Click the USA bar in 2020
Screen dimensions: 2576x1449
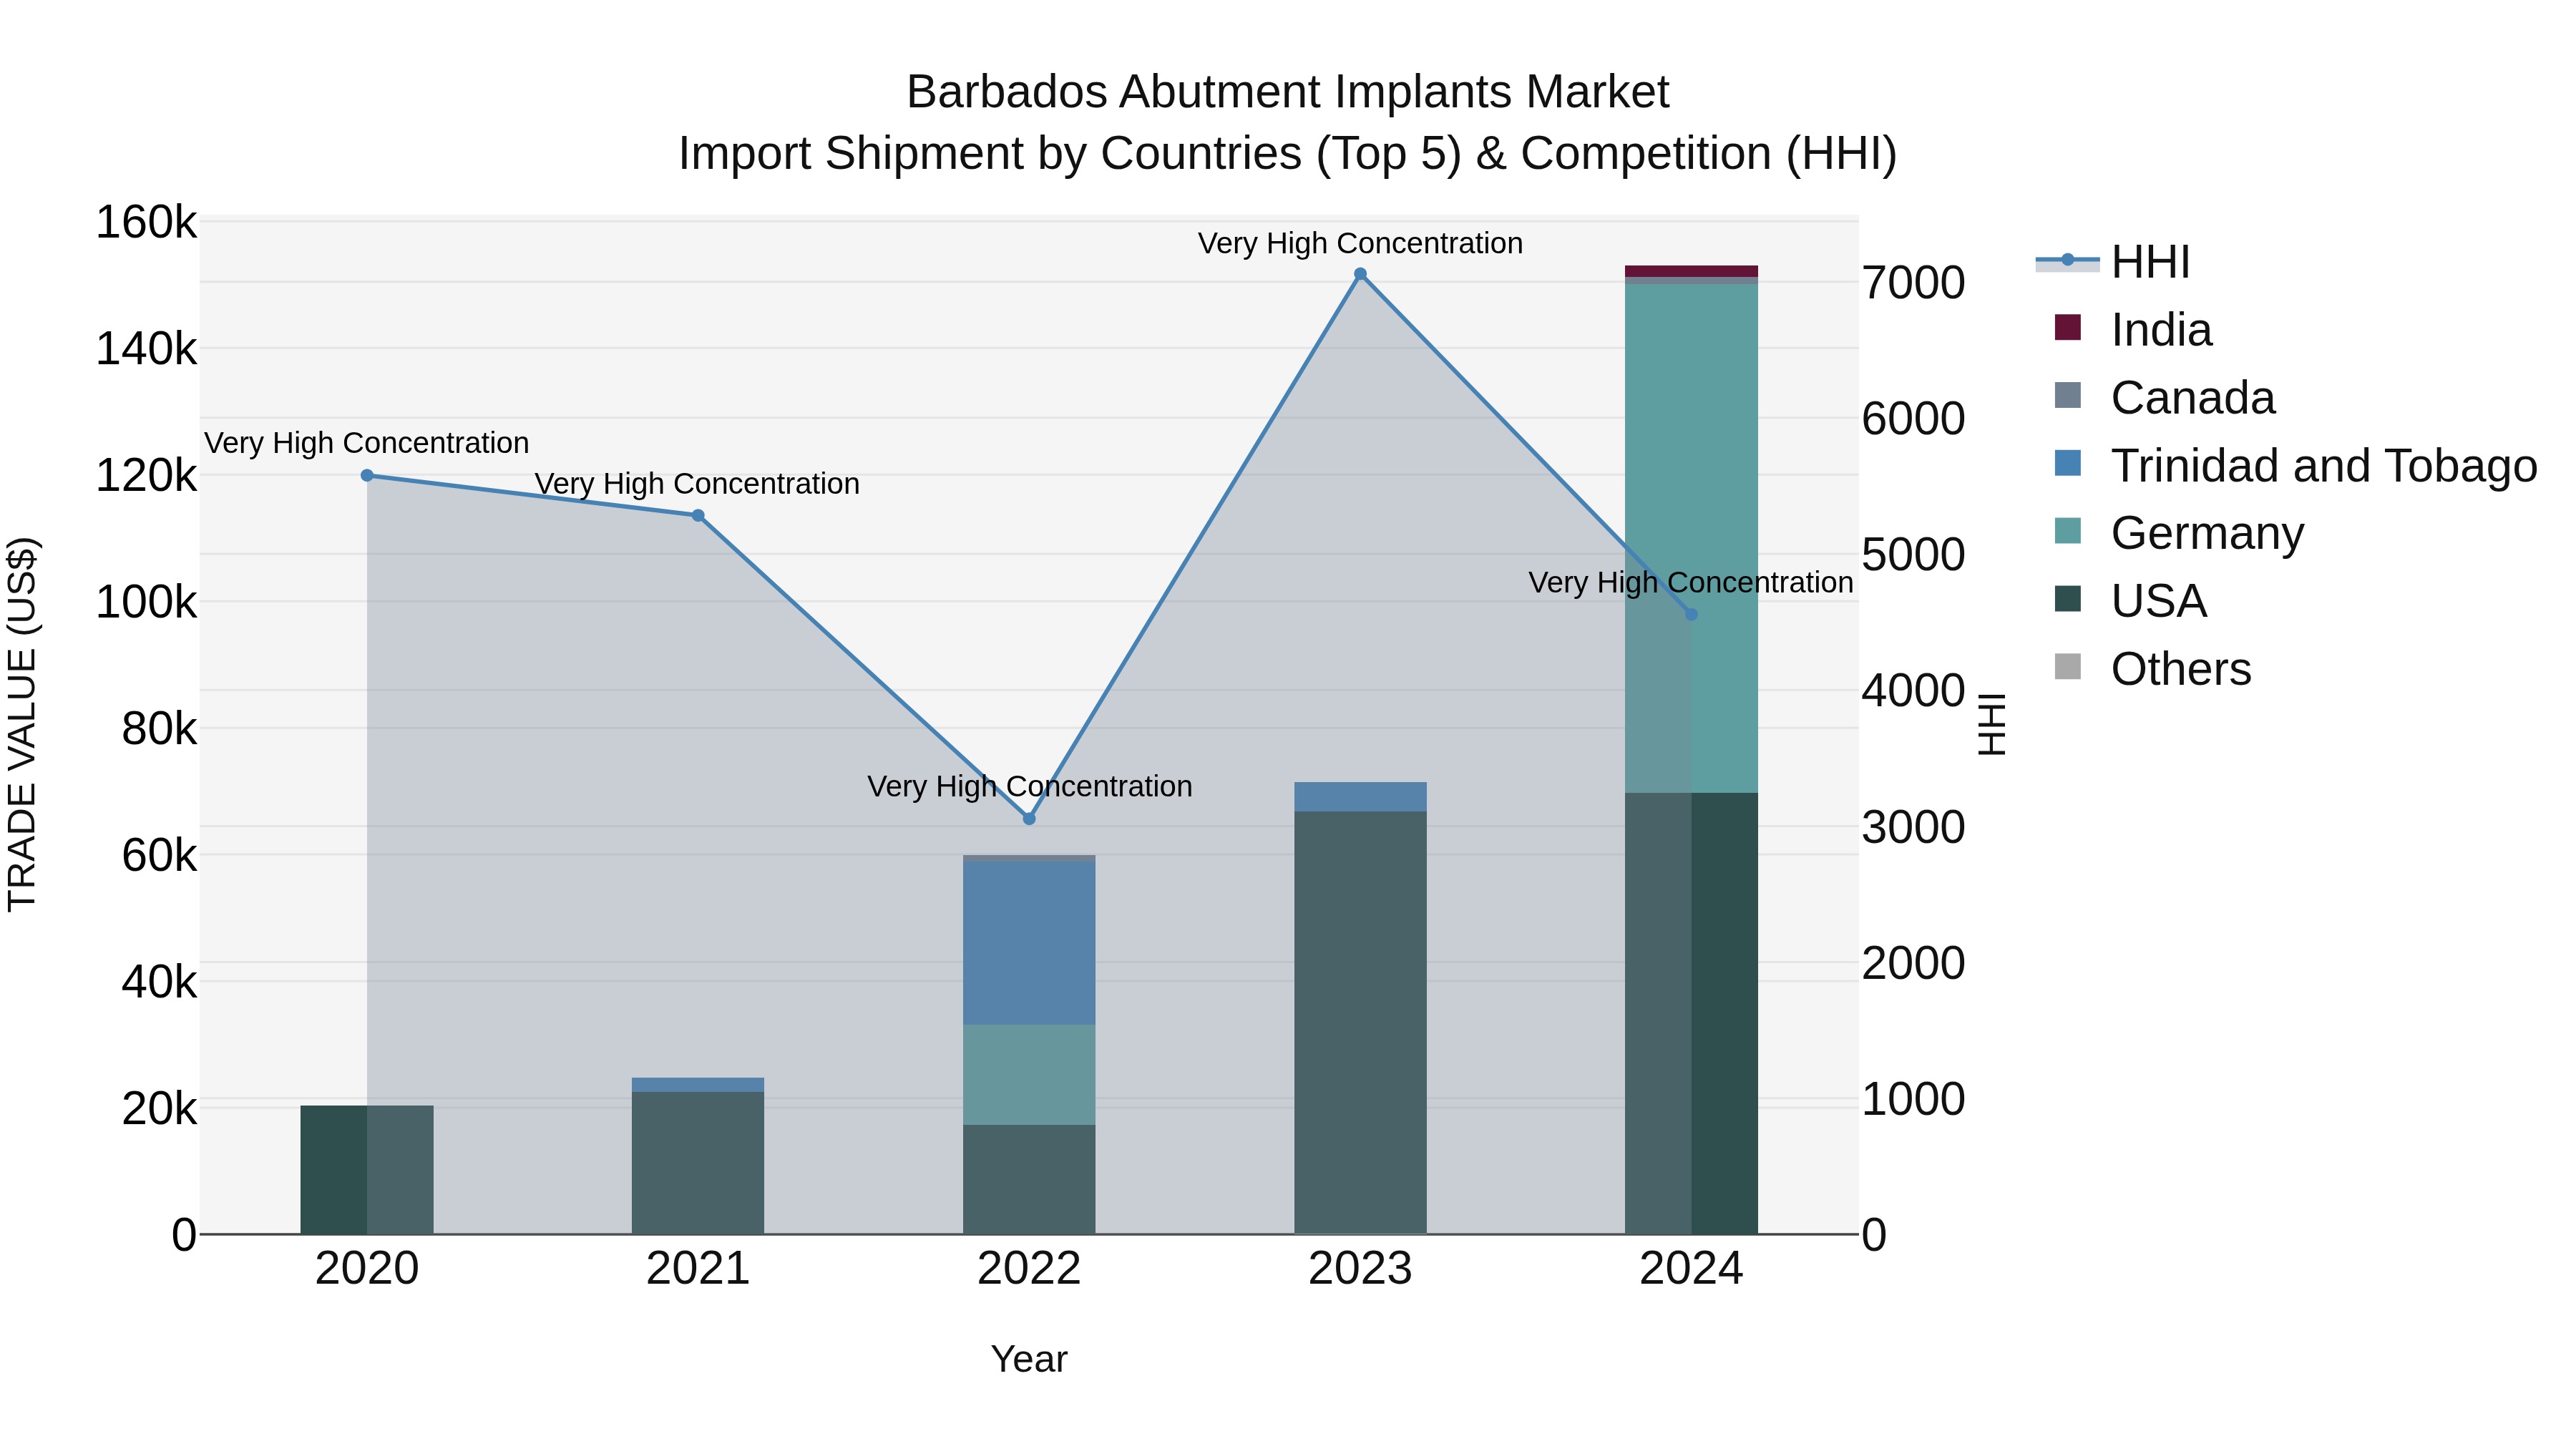click(x=367, y=1169)
